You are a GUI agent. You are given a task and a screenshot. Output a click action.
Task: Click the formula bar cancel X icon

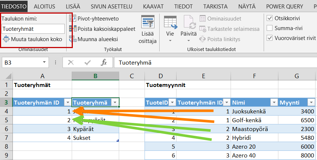(71, 63)
